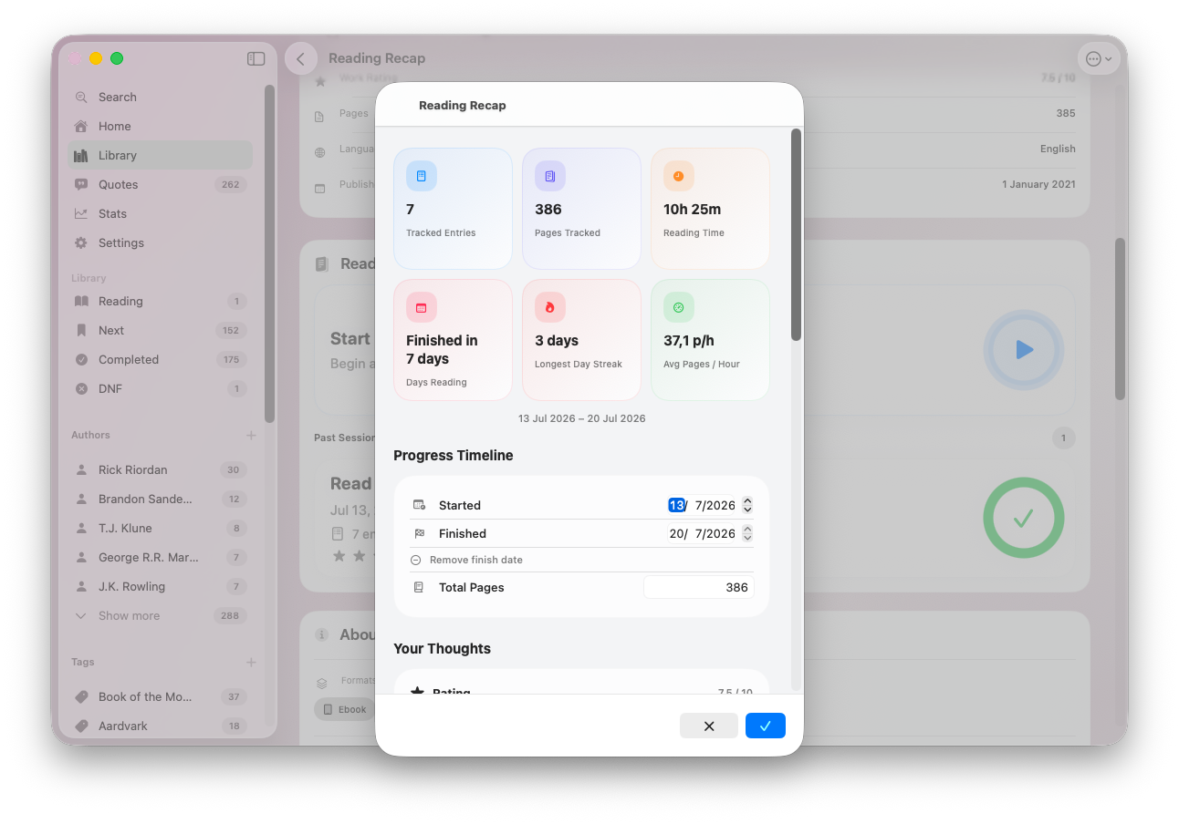Toggle the sidebar panel icon
Screen dimensions: 1179x824
click(x=256, y=58)
